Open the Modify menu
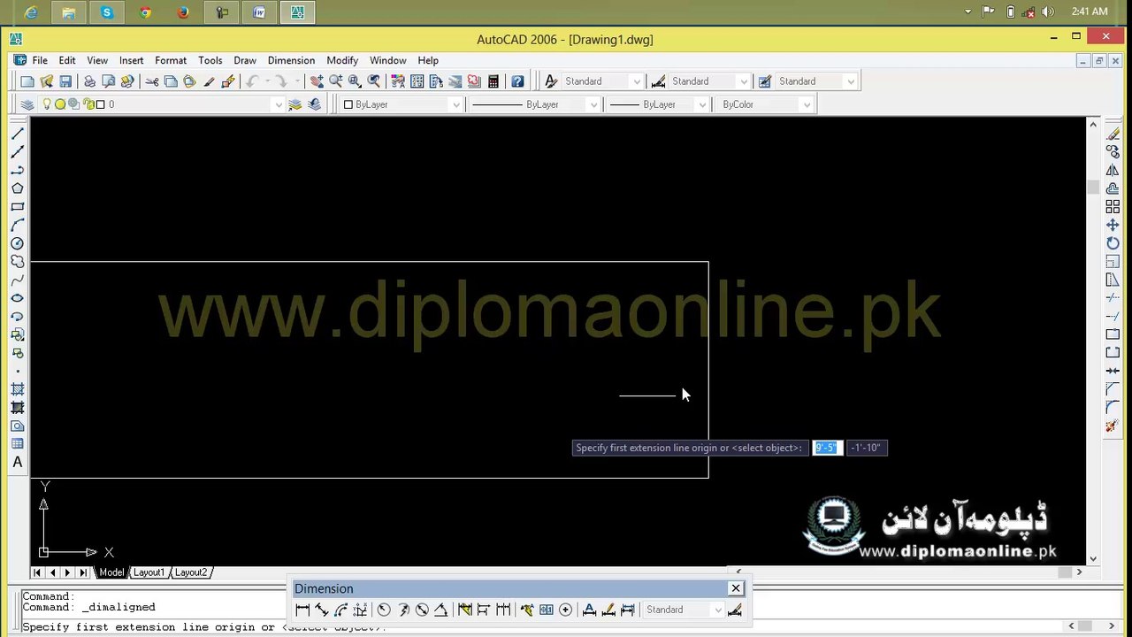 (342, 60)
